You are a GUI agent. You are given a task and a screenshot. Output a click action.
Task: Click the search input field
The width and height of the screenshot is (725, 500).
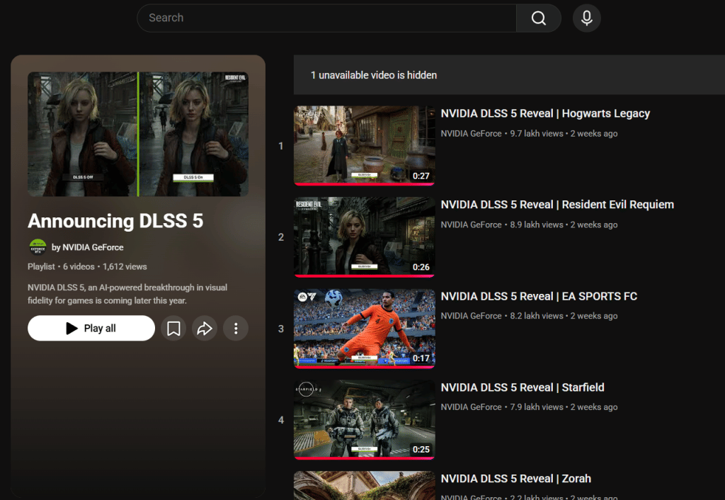point(326,18)
